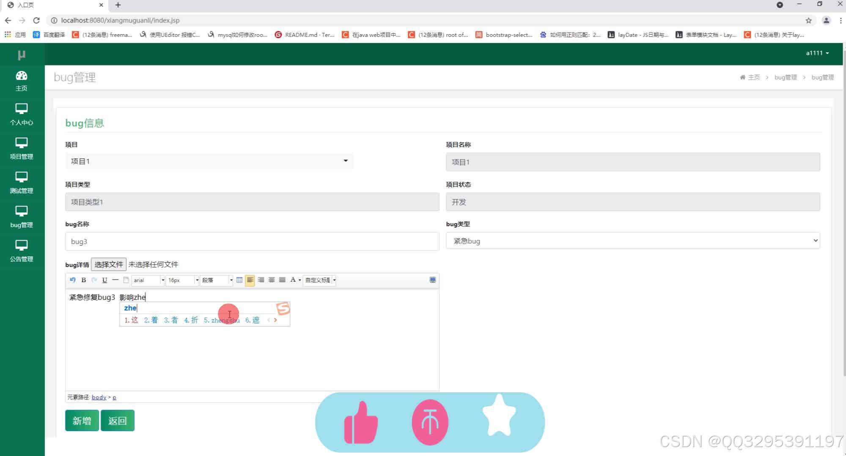
Task: Open the browser profile icon
Action: 826,20
